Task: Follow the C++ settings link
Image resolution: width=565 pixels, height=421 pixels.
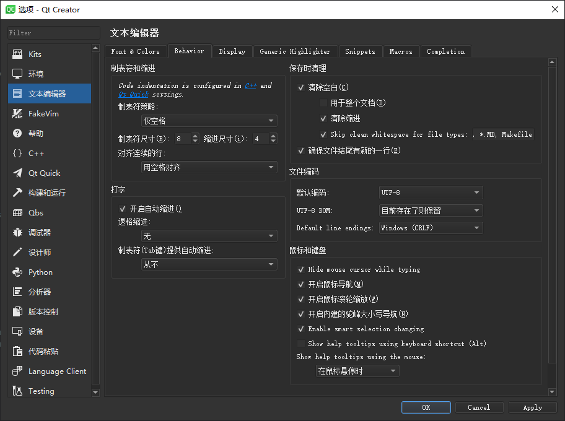Action: pos(250,86)
